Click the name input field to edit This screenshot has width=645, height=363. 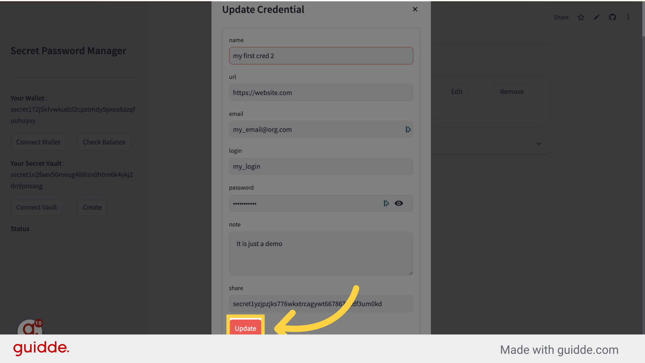(x=321, y=55)
